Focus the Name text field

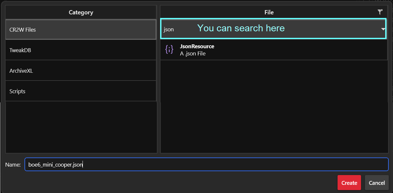coord(206,165)
